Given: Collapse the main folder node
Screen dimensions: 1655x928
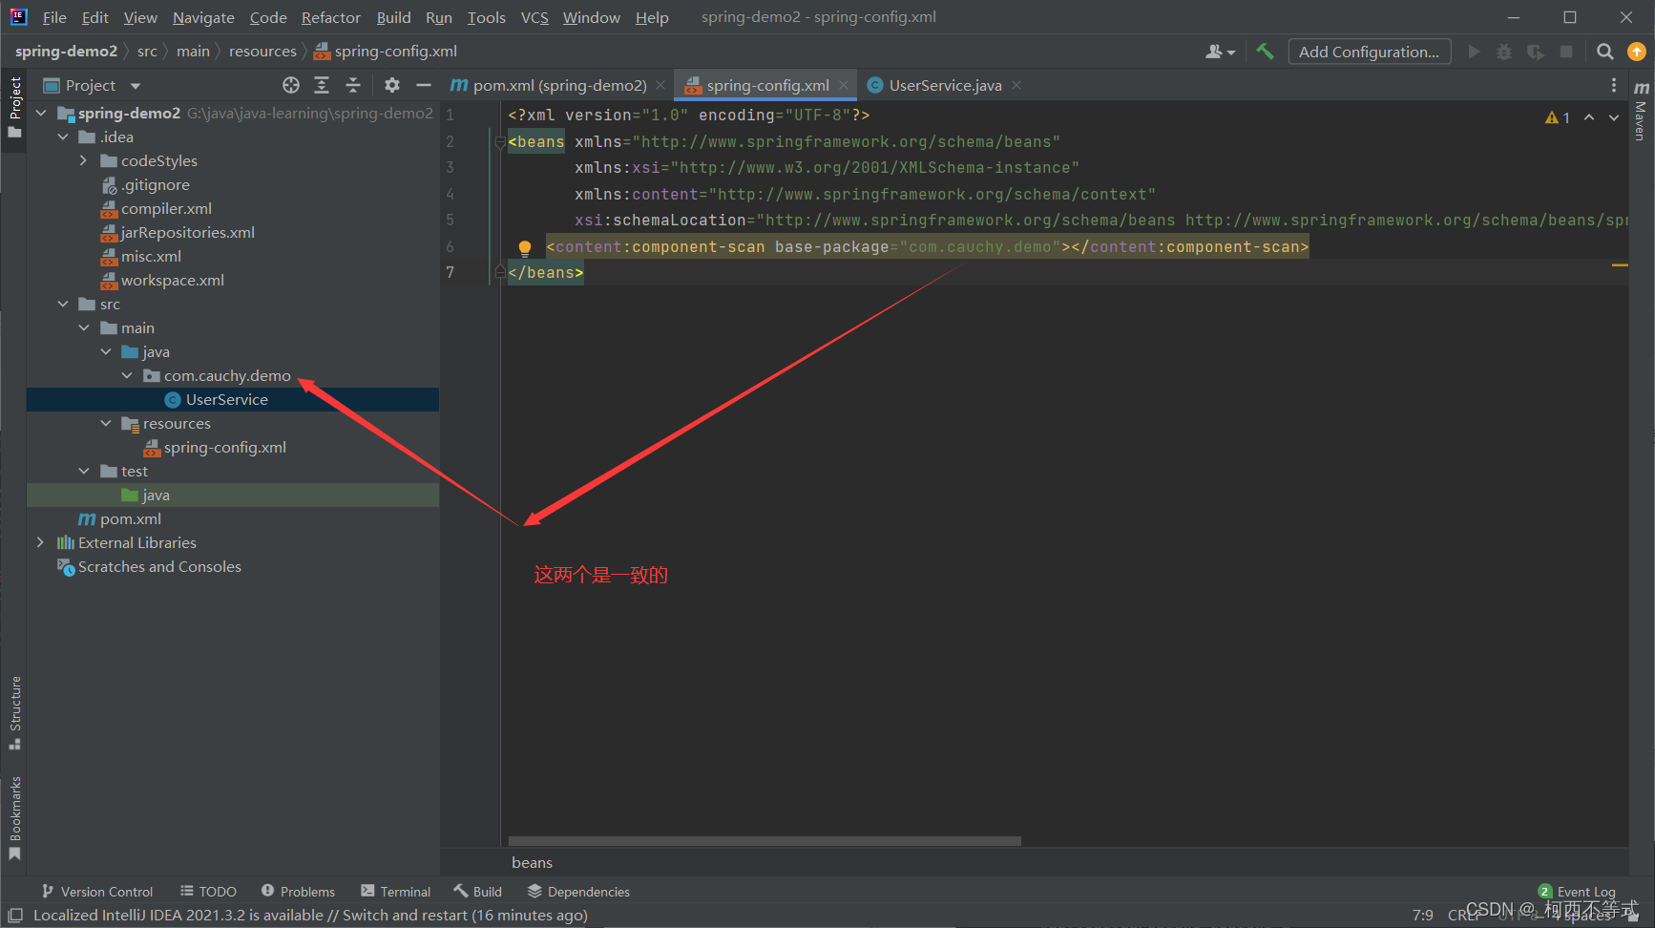Looking at the screenshot, I should (84, 327).
